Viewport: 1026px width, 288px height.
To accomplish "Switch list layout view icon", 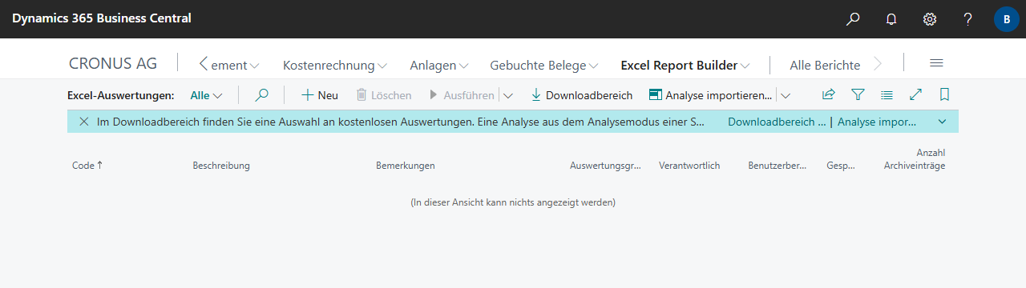I will tap(887, 94).
